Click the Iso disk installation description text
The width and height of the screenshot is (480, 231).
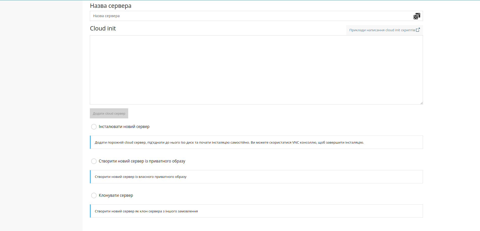click(x=229, y=142)
